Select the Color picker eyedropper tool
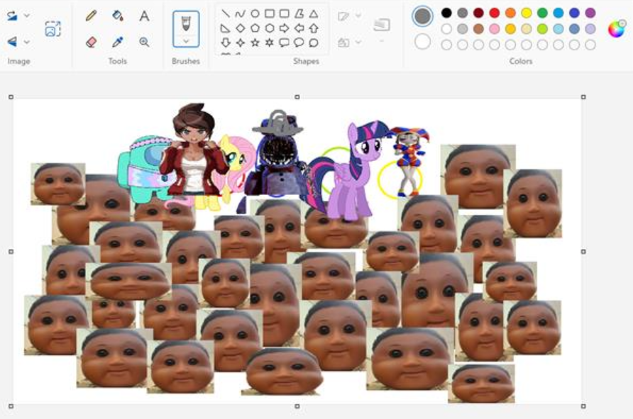 click(118, 42)
